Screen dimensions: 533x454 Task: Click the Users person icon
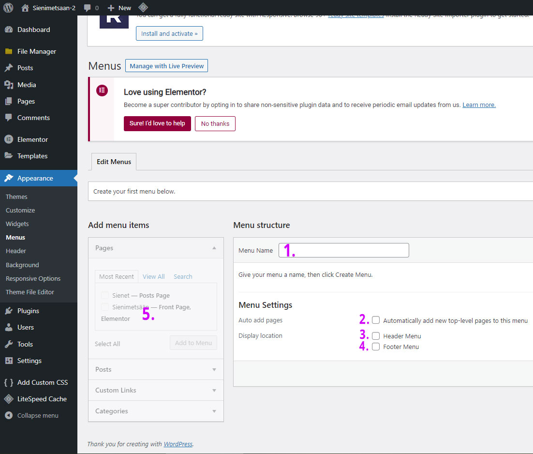(x=9, y=327)
